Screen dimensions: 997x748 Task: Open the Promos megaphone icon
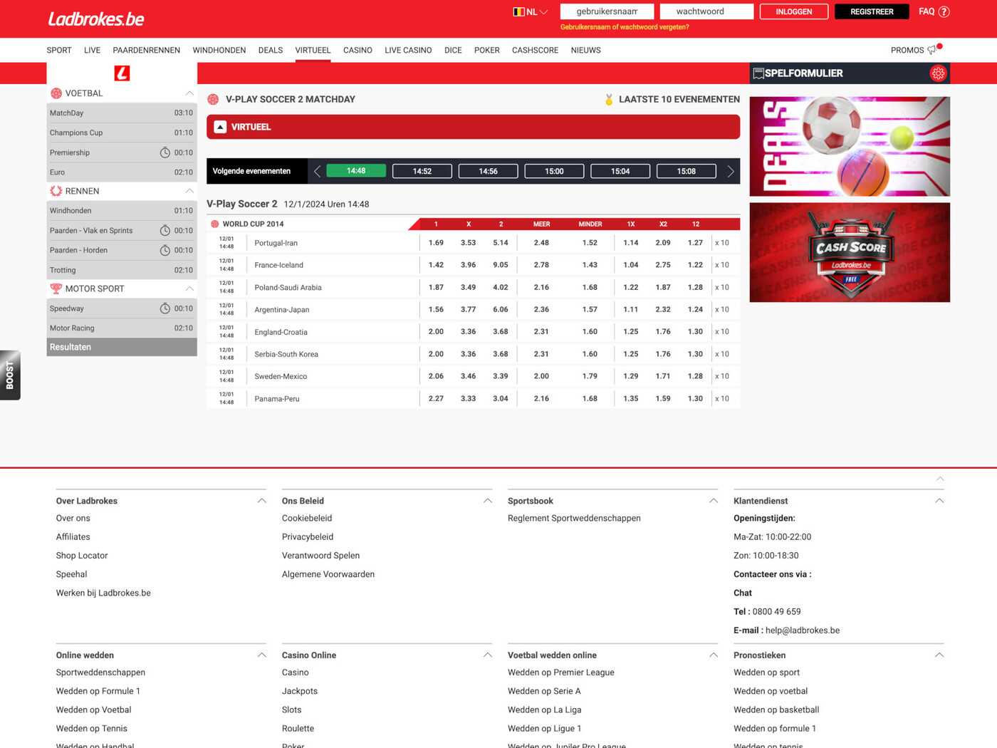tap(933, 50)
